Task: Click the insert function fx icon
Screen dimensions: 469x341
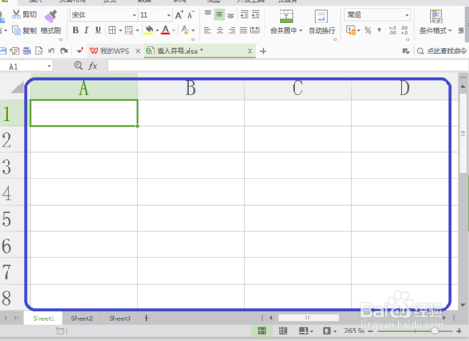Action: [93, 66]
